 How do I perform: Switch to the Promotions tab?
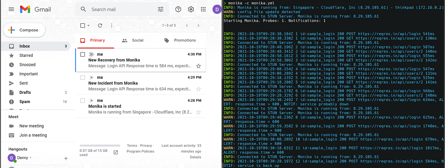click(x=180, y=40)
